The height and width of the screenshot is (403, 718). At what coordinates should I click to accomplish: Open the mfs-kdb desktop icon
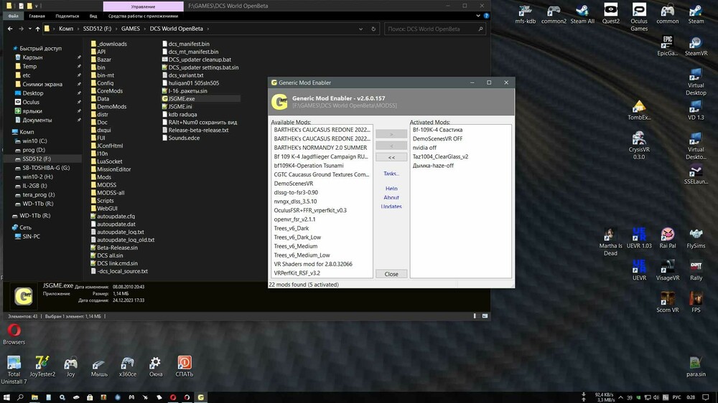[x=526, y=14]
